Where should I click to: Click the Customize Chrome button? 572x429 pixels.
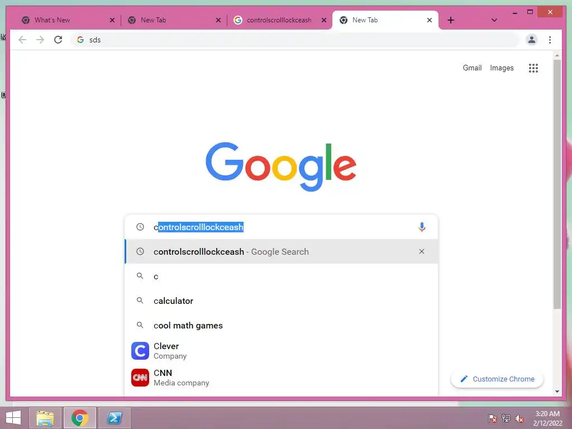497,379
